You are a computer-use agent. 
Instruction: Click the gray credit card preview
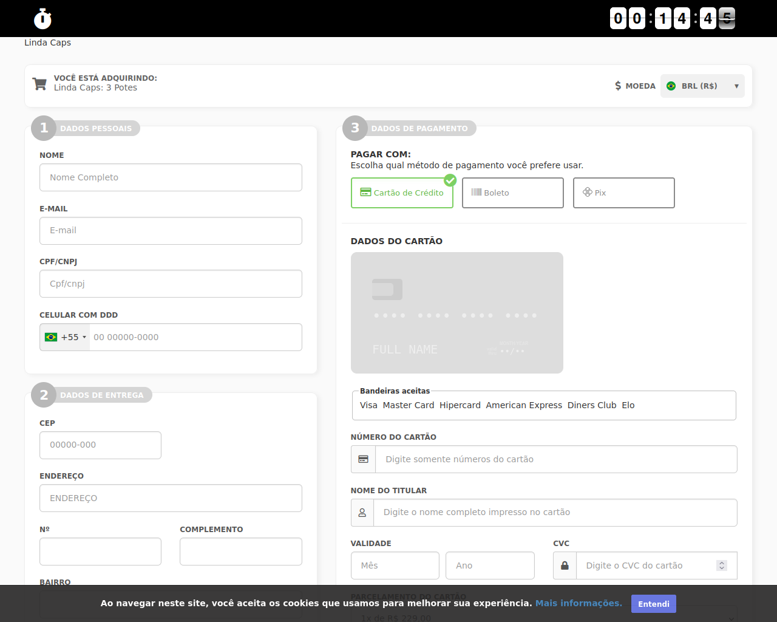pos(457,313)
